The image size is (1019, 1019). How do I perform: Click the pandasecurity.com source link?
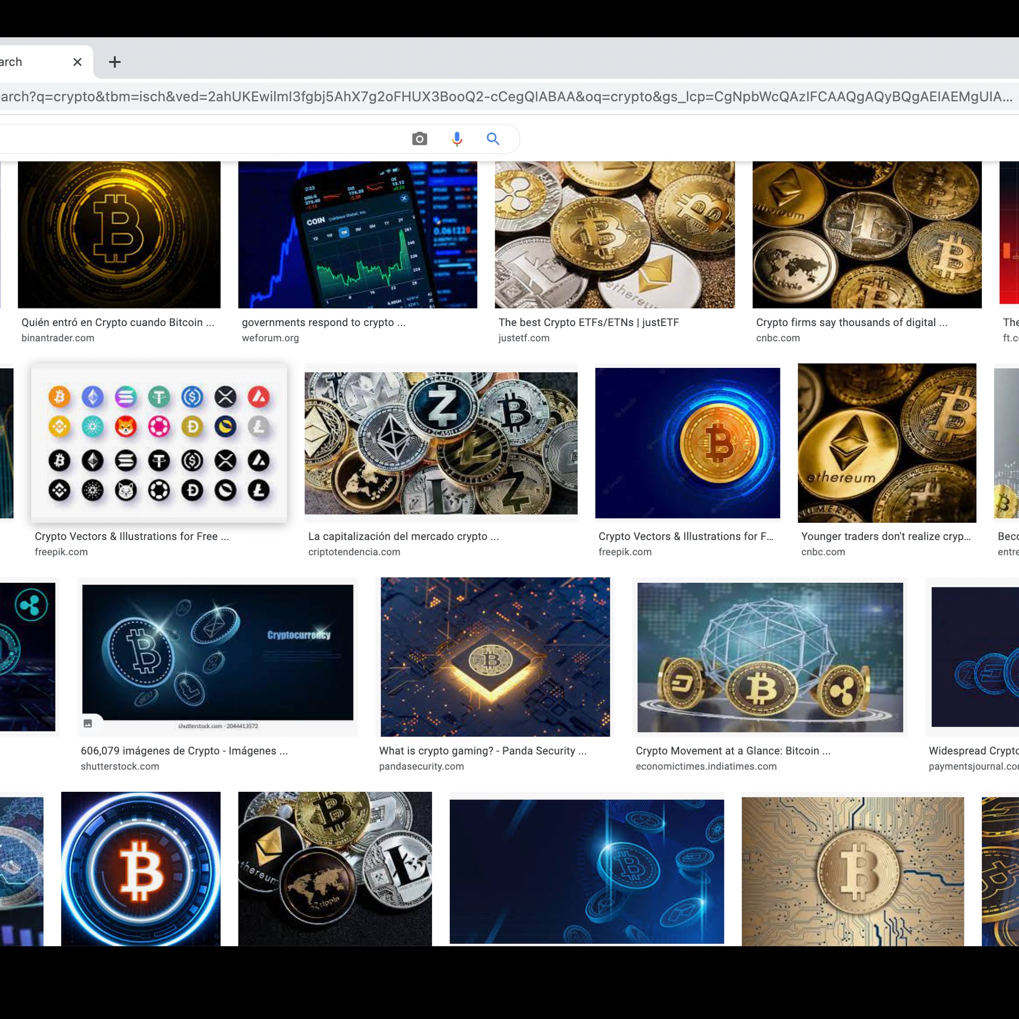421,766
